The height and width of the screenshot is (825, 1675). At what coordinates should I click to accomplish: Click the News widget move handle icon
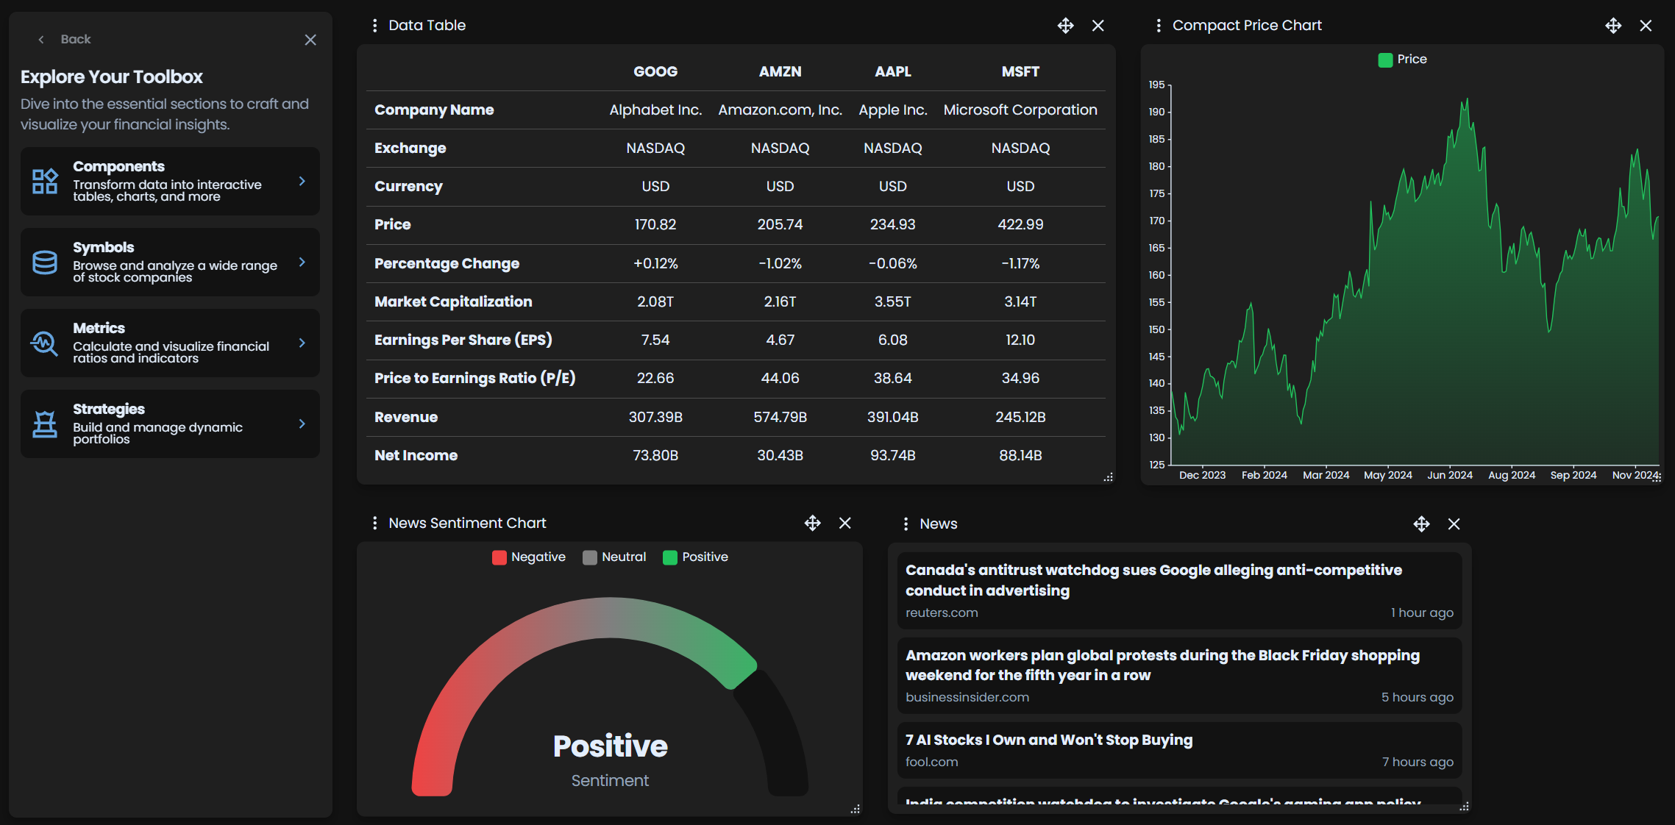[x=1421, y=524]
